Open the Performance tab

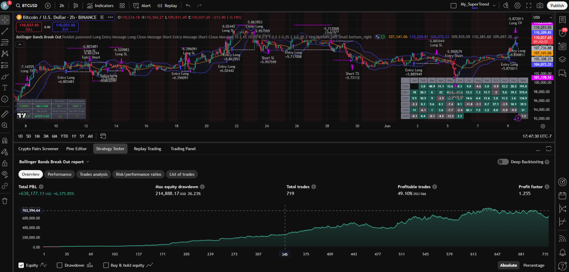coord(59,174)
